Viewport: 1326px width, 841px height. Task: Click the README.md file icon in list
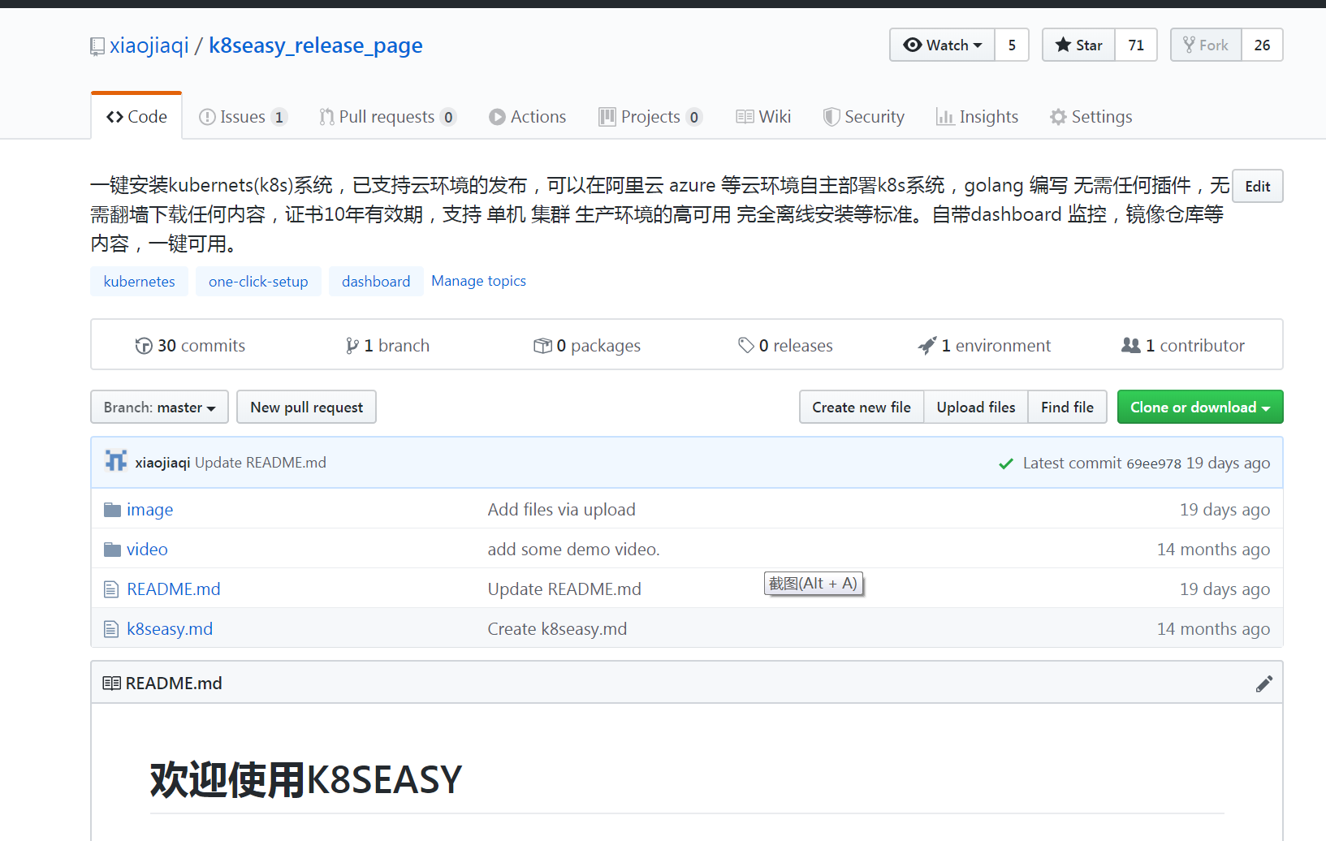point(111,589)
